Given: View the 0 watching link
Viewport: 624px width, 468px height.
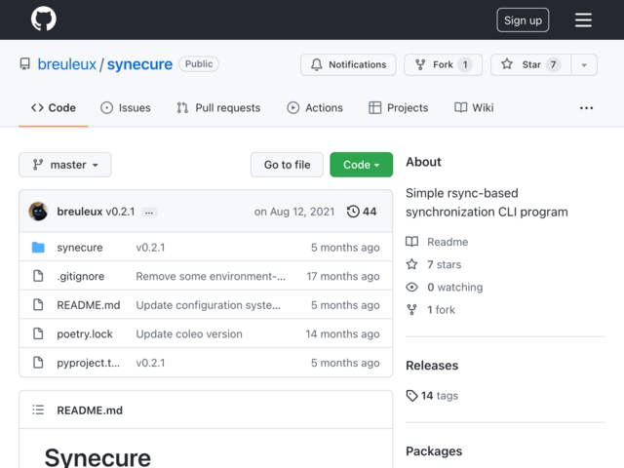Looking at the screenshot, I should point(455,287).
